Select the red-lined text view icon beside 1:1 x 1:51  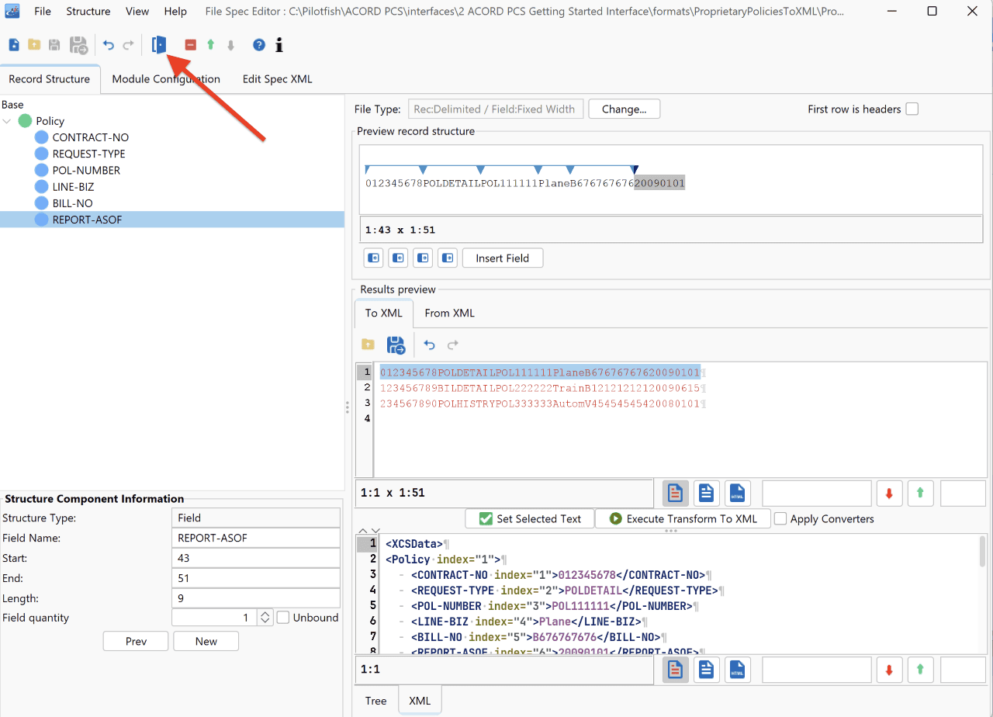676,493
